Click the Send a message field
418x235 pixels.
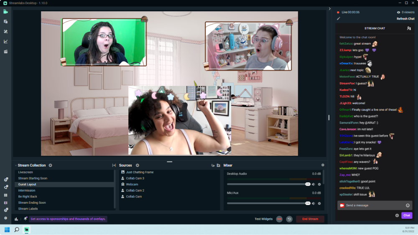point(375,205)
